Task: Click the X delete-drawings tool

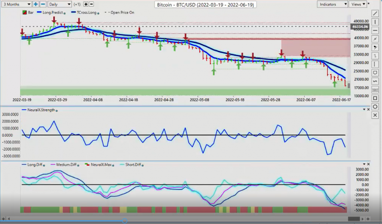Action: [375, 115]
